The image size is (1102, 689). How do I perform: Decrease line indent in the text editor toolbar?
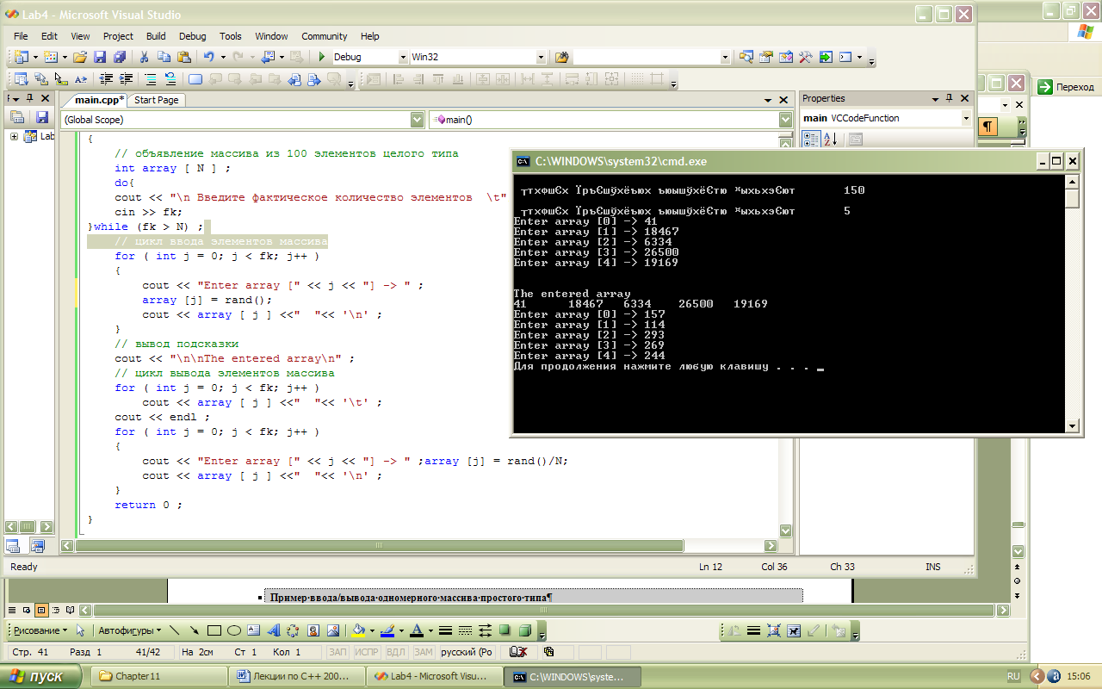(x=107, y=79)
